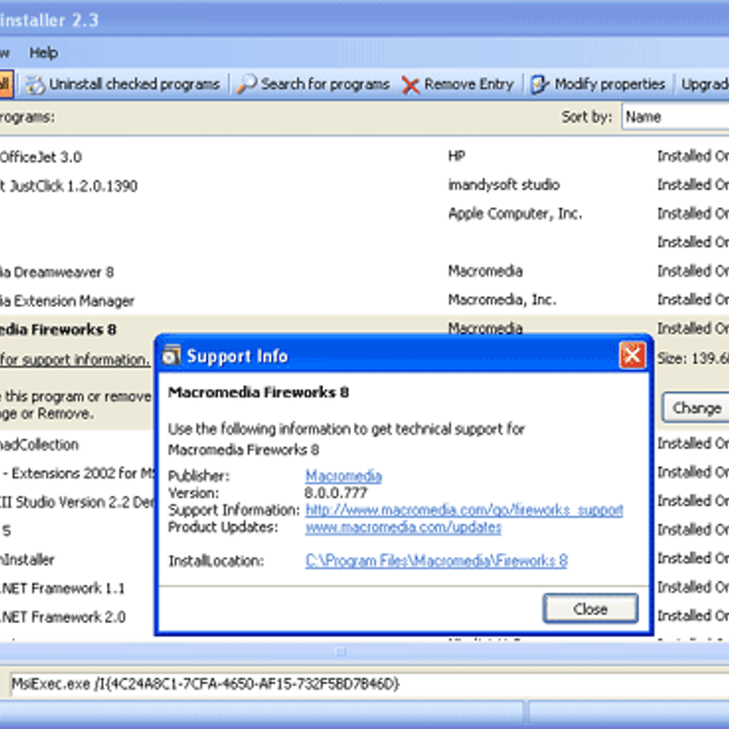
Task: Click the Upgrade toolbar item
Action: (705, 84)
